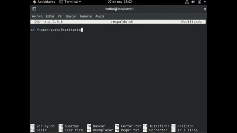Click the terminal window icon in title bar
Viewport: 237px width, 133px height.
point(34,9)
